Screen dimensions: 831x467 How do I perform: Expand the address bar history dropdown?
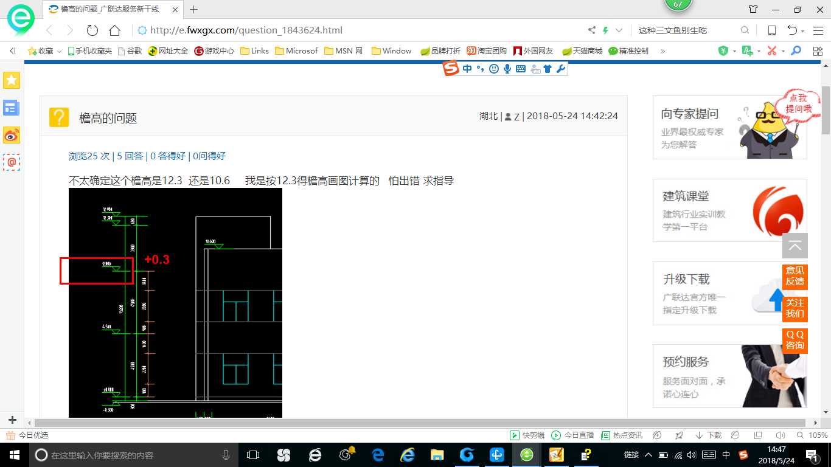(x=619, y=30)
